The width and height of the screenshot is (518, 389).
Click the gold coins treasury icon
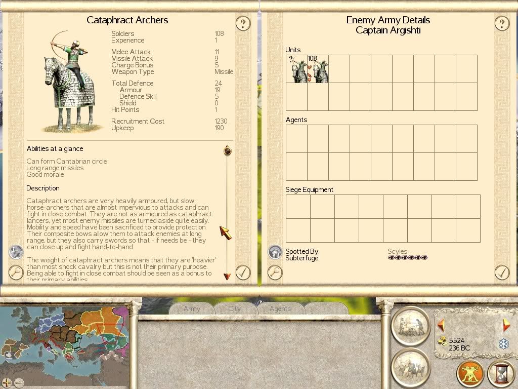click(442, 341)
